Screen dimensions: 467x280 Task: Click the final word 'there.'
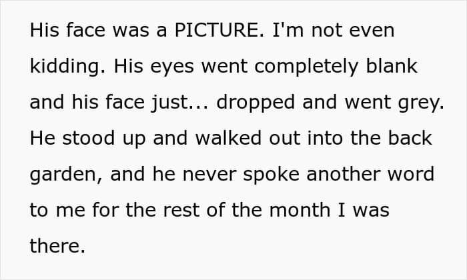[x=57, y=246]
